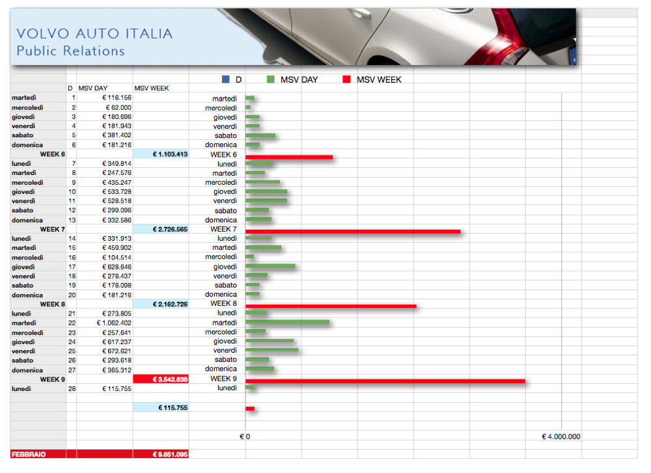
Task: Click the MSV WEEK column header cell
Action: coord(152,88)
